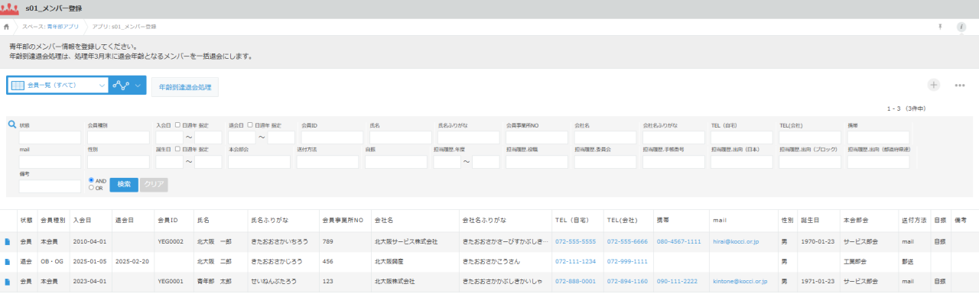Viewport: 979px width, 294px height.
Task: Click the 携帯 filter input field
Action: [878, 137]
